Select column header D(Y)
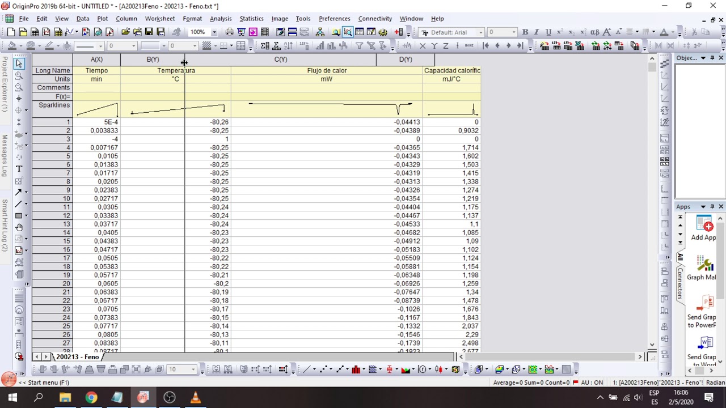 point(405,59)
